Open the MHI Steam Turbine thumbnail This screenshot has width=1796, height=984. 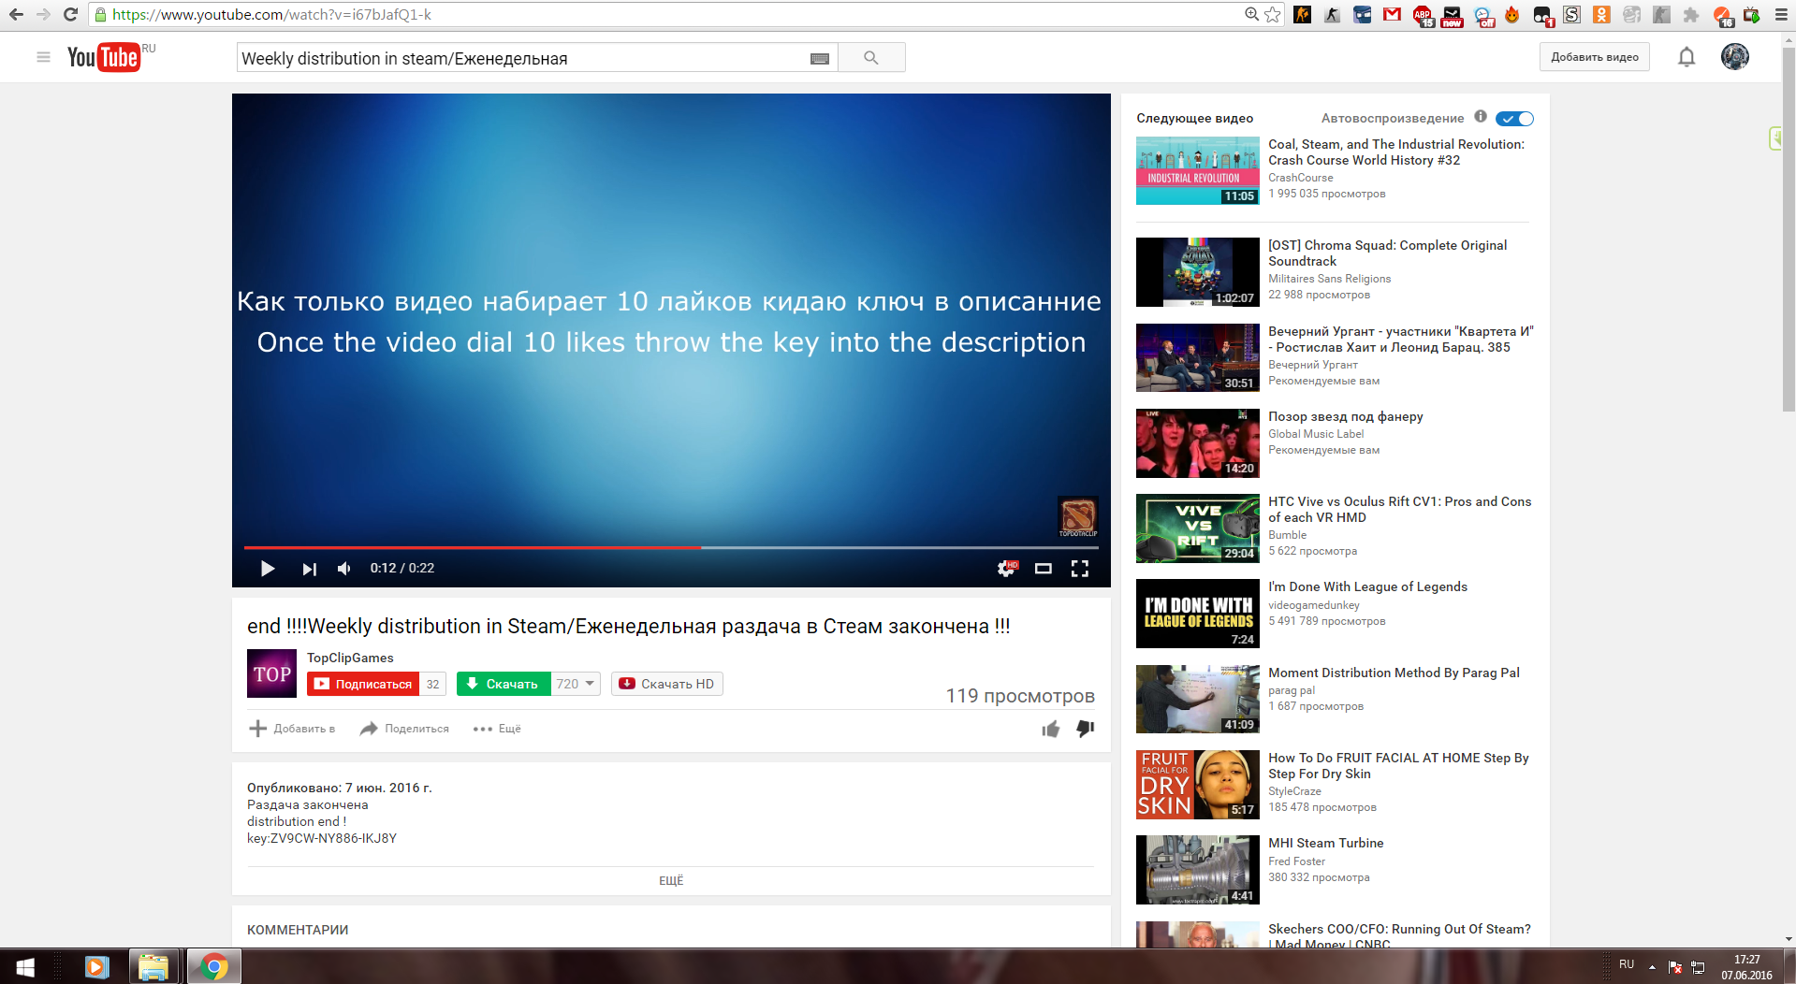click(1198, 870)
